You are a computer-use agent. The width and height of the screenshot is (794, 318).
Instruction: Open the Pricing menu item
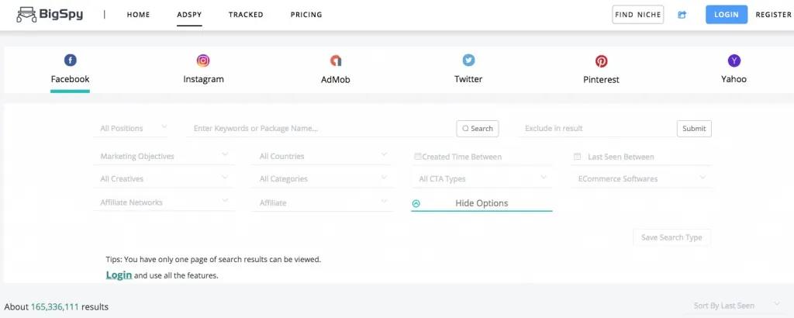pyautogui.click(x=306, y=15)
